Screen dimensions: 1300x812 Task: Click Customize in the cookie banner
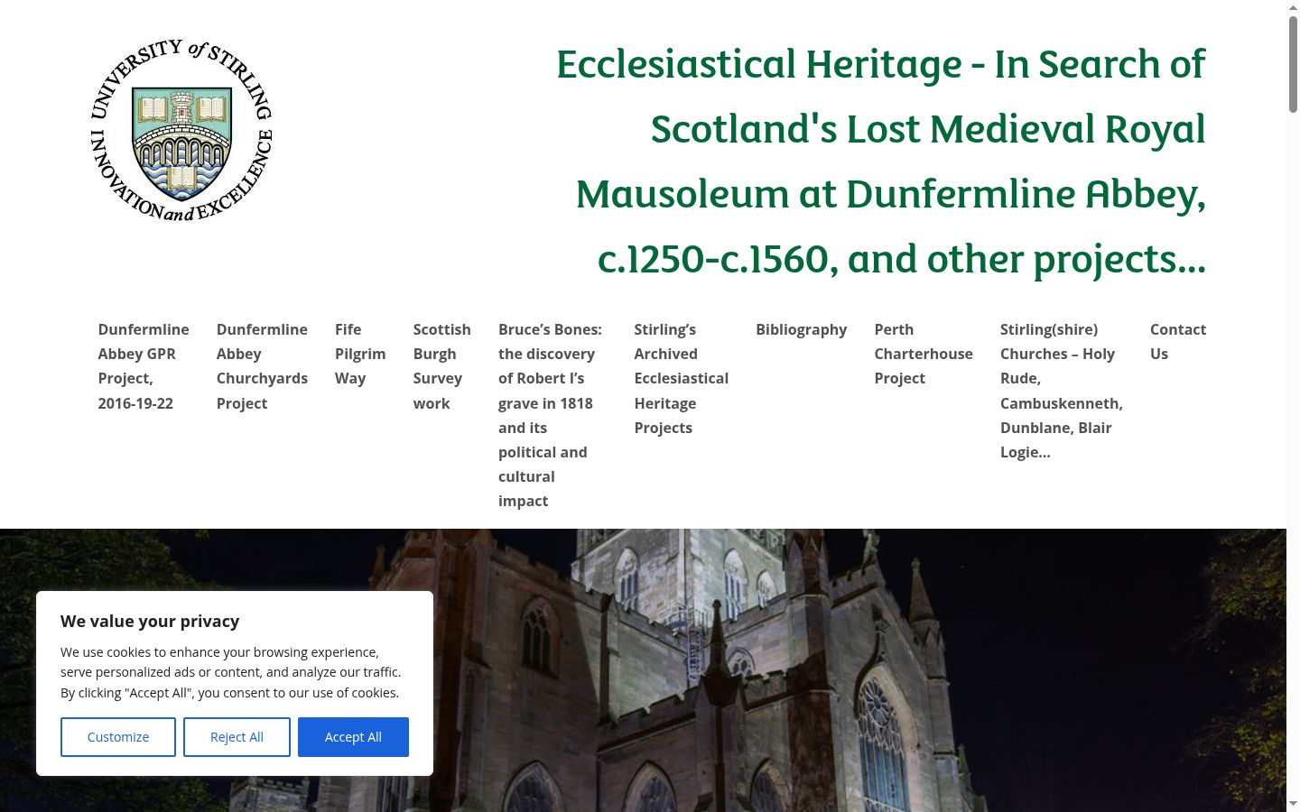point(118,737)
